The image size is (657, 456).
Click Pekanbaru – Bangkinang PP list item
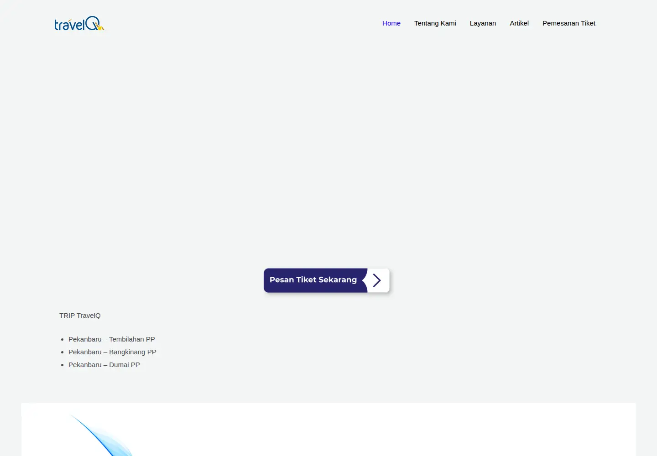tap(112, 352)
